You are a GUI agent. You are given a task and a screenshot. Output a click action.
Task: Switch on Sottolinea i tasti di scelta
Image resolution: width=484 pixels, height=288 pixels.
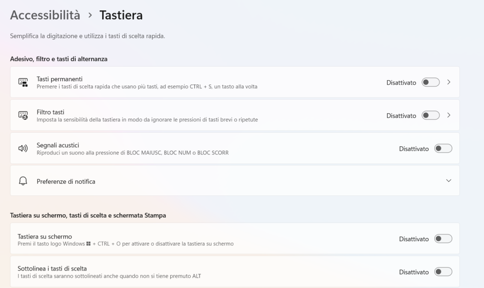click(443, 272)
